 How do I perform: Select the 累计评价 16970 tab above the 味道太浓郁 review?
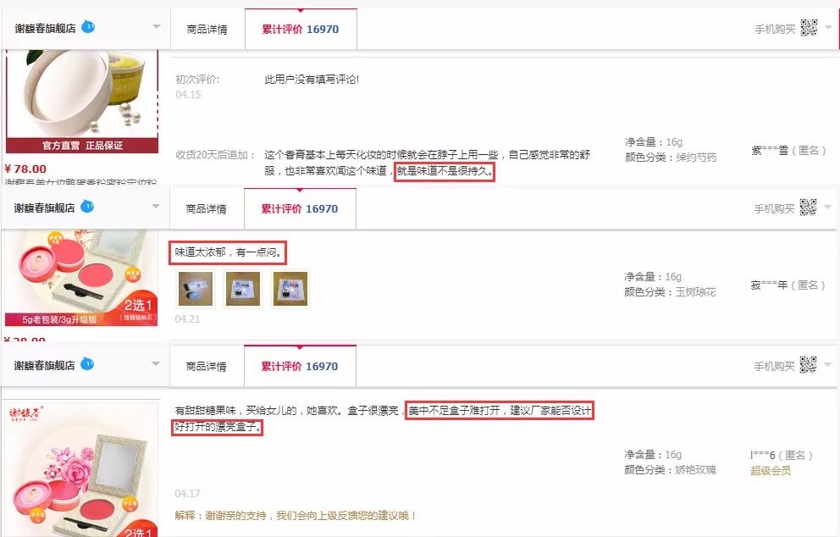300,209
